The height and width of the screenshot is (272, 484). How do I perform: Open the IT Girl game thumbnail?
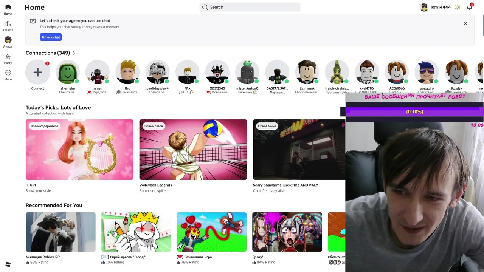click(x=79, y=150)
